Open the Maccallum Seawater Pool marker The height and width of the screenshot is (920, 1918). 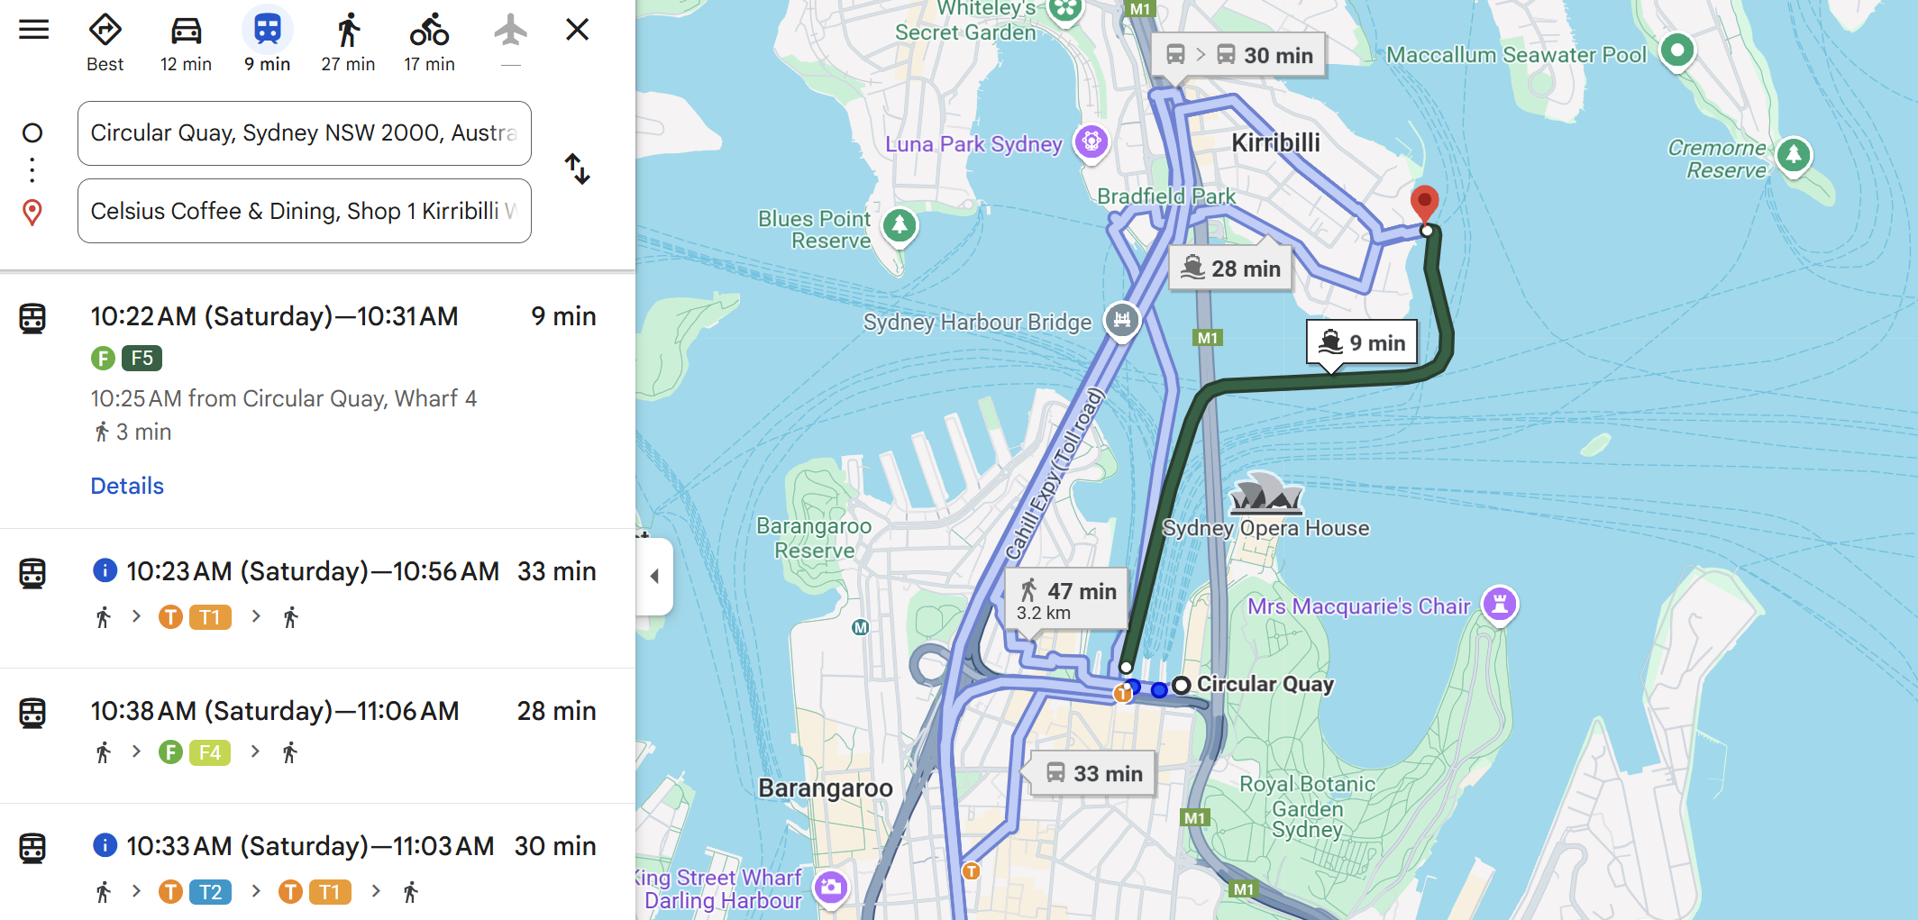coord(1676,50)
